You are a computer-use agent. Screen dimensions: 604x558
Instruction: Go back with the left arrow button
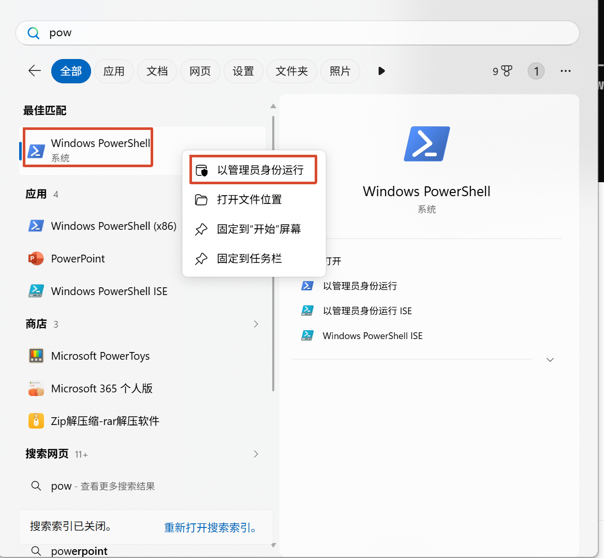coord(35,71)
